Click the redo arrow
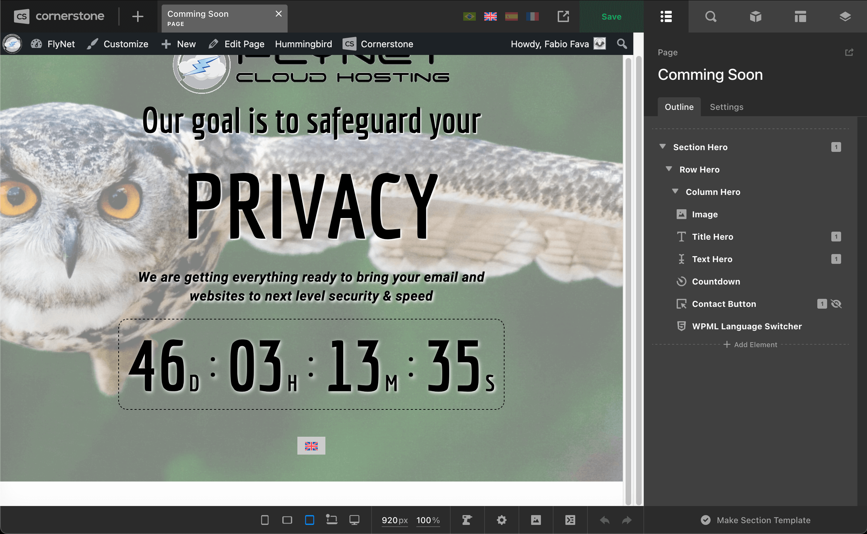This screenshot has width=867, height=534. click(627, 520)
